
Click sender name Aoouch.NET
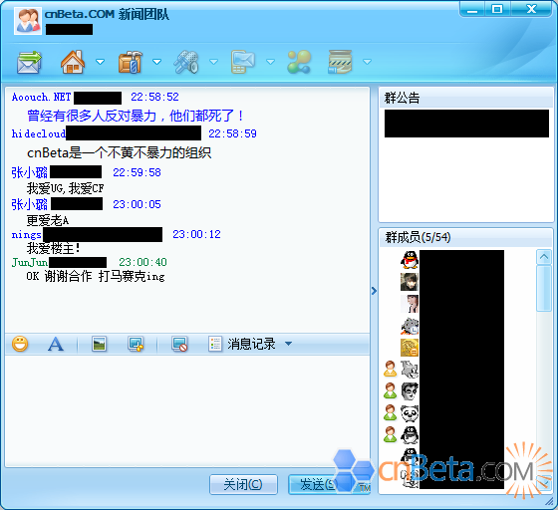pos(41,97)
